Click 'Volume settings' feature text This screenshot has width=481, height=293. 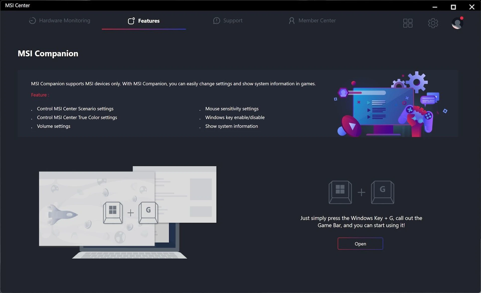(54, 126)
